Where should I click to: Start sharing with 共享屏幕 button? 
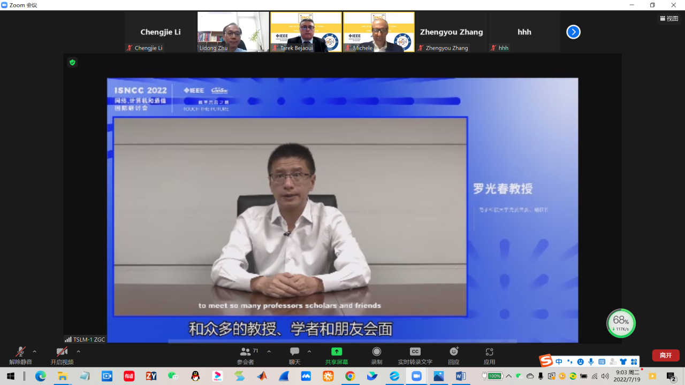point(337,355)
